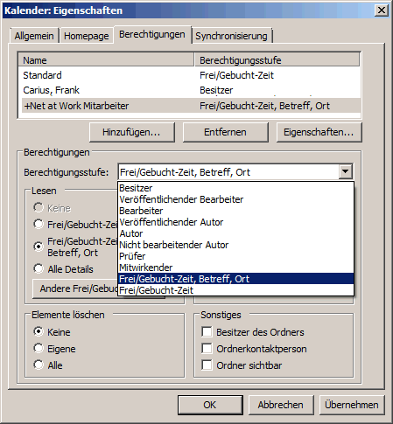The height and width of the screenshot is (424, 393).
Task: Open the Homepage tab
Action: pyautogui.click(x=87, y=36)
